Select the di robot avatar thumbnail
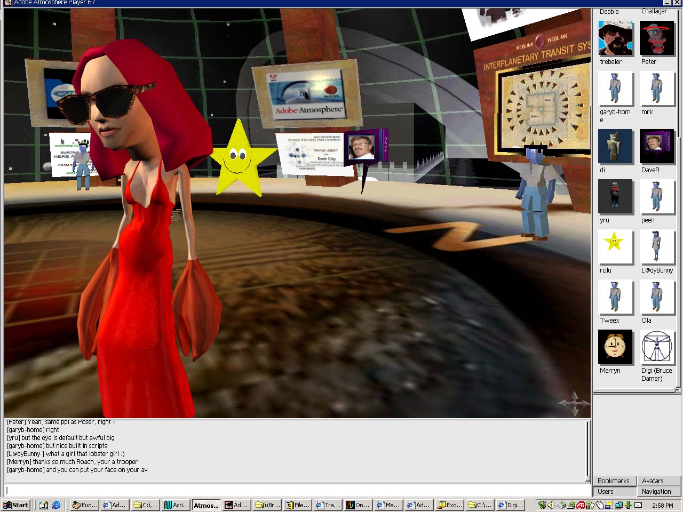The image size is (683, 512). (x=615, y=146)
